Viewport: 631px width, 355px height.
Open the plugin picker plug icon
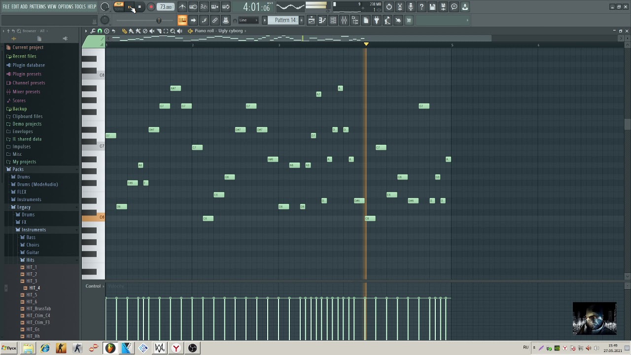[x=377, y=20]
